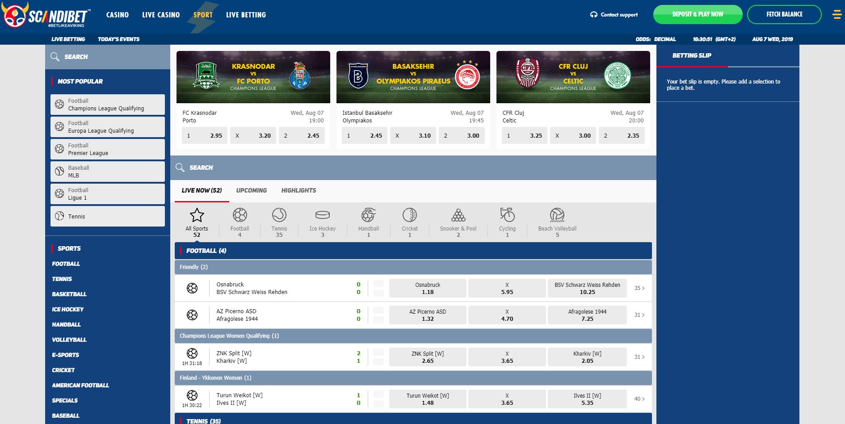Toggle the draw 3.20 odds for Krasnodar-Porto
The height and width of the screenshot is (424, 845).
(x=253, y=135)
